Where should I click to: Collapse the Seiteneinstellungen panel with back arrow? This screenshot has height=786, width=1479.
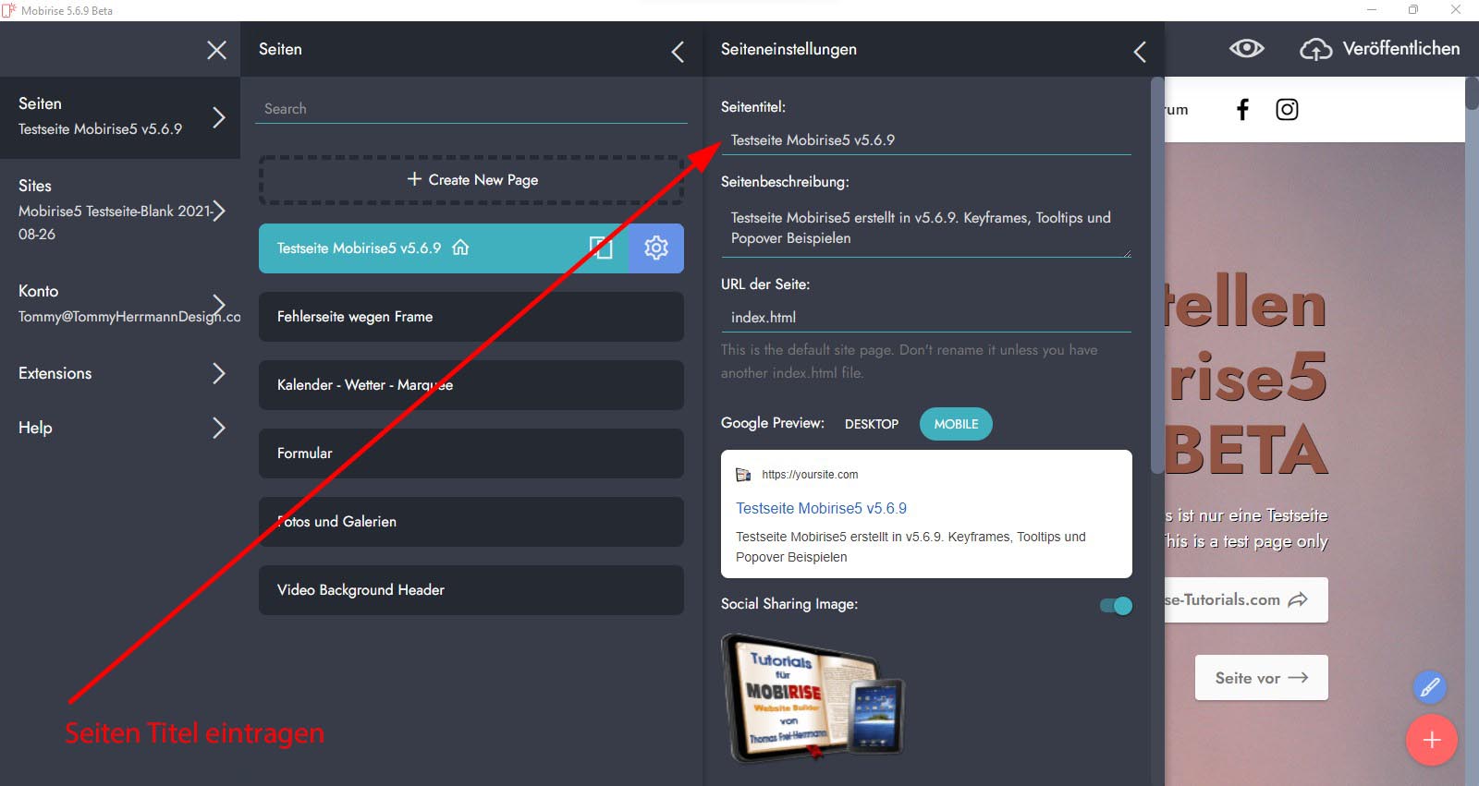1140,52
